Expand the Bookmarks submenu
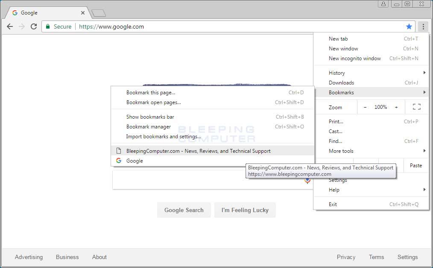 [x=371, y=93]
